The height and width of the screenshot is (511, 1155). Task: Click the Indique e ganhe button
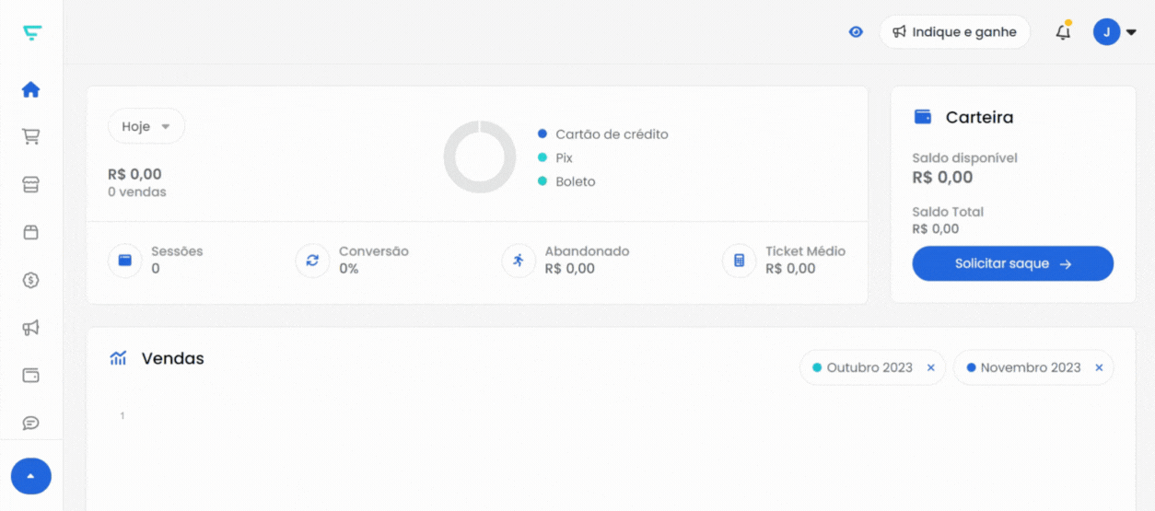954,32
